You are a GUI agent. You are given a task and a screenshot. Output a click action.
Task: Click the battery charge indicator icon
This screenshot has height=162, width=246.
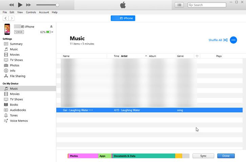coord(49,32)
